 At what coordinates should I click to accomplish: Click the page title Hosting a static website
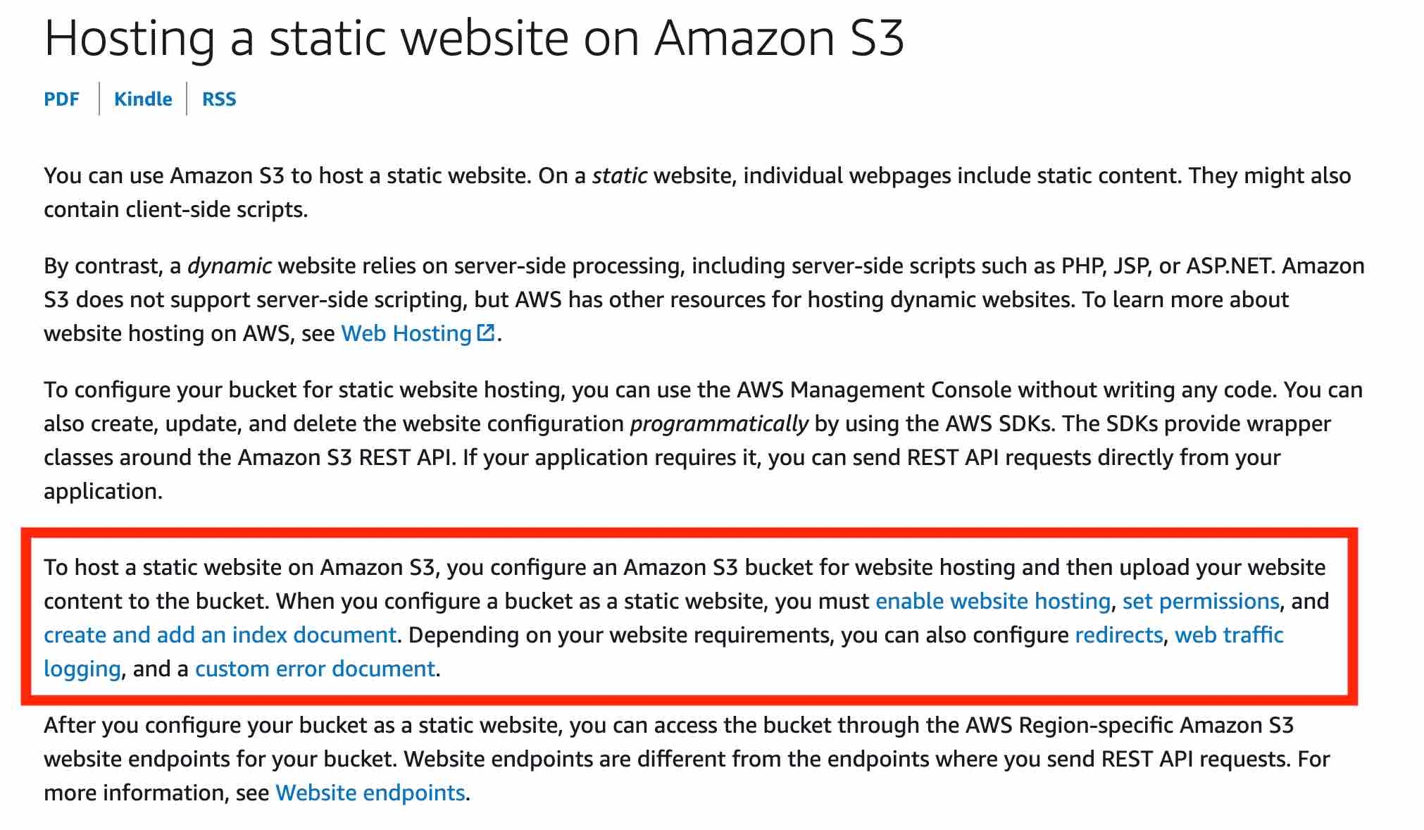[x=473, y=37]
